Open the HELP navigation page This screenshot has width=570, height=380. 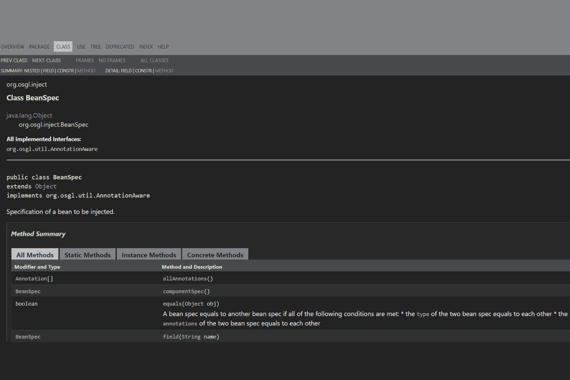point(163,47)
